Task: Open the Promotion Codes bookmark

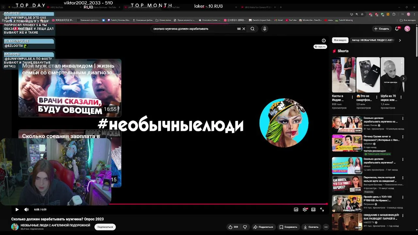Action: coord(209,20)
